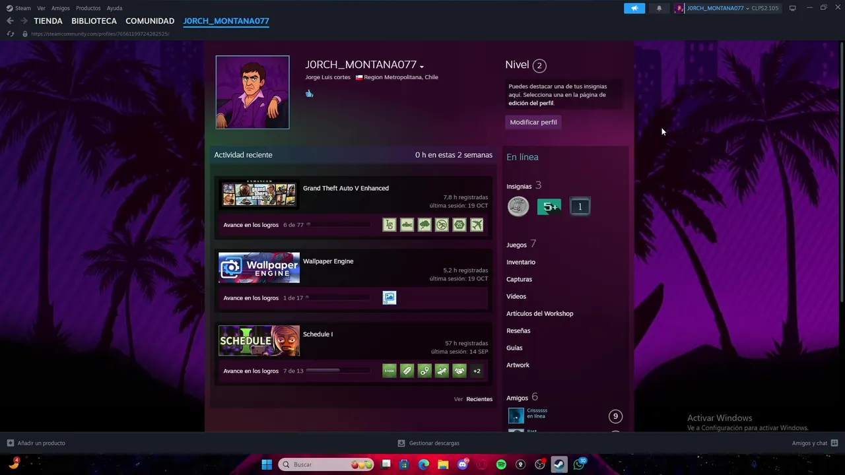Reload the page with the refresh icon
This screenshot has height=475, width=845.
(x=11, y=34)
